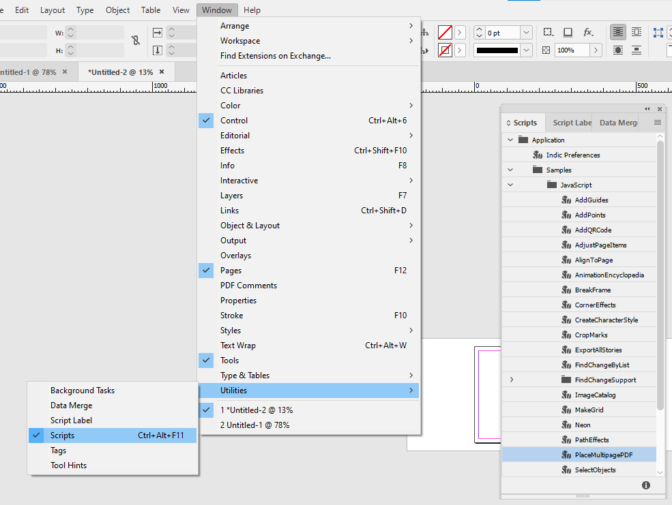672x505 pixels.
Task: Click the PlaceMultipagePDF script icon
Action: 566,455
